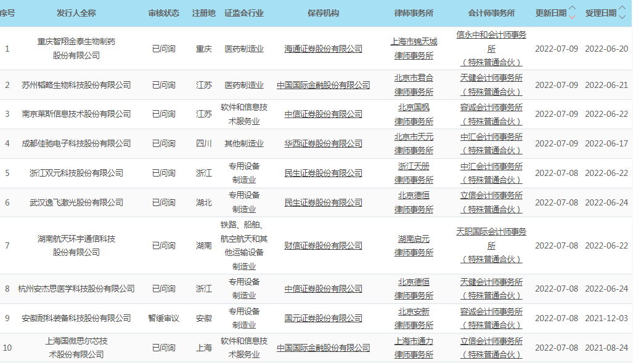This screenshot has width=633, height=363.
Task: Open 财信证券股份有限公司 sponsor link
Action: tap(323, 245)
